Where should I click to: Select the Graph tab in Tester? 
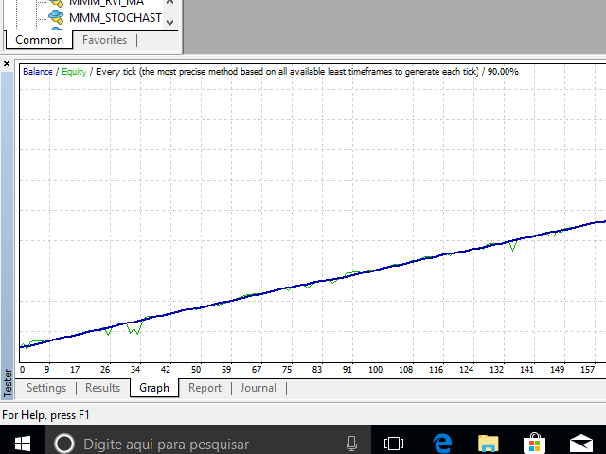point(154,388)
